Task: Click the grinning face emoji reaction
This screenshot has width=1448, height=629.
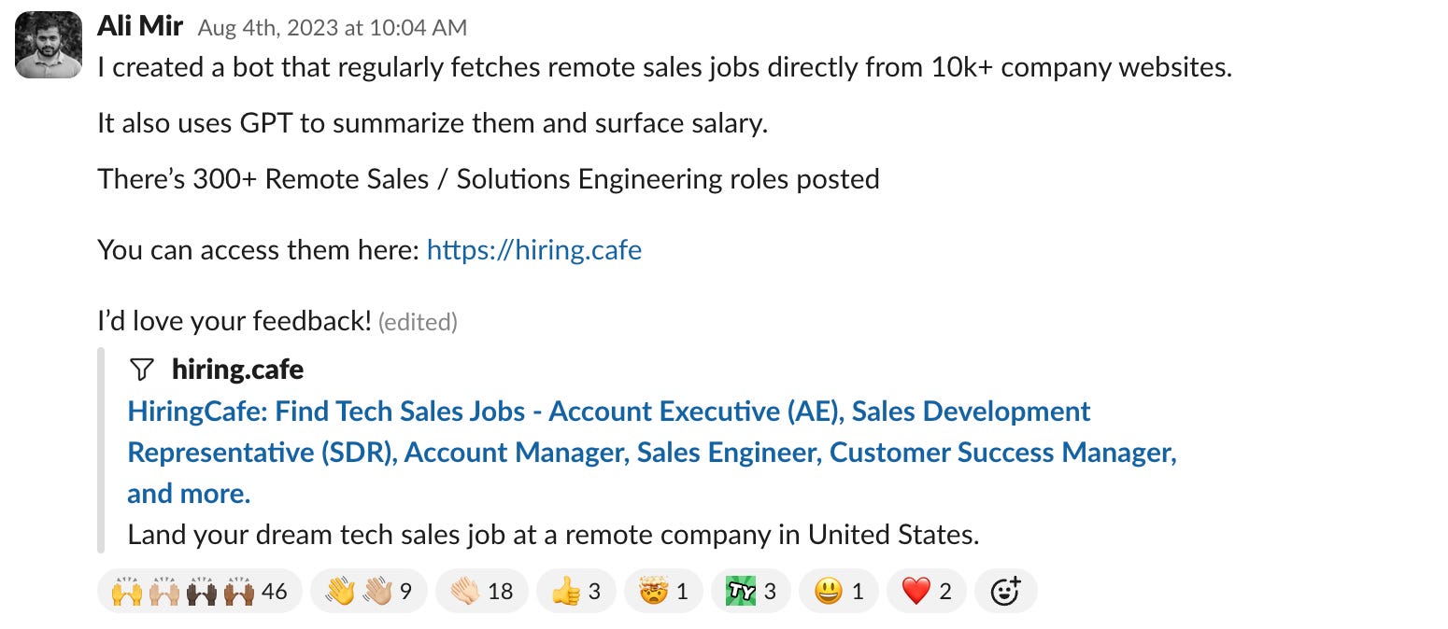Action: pyautogui.click(x=839, y=591)
